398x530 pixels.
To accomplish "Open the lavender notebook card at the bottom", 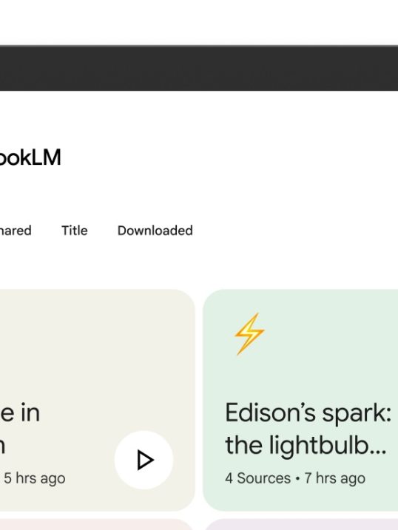I will (x=301, y=524).
